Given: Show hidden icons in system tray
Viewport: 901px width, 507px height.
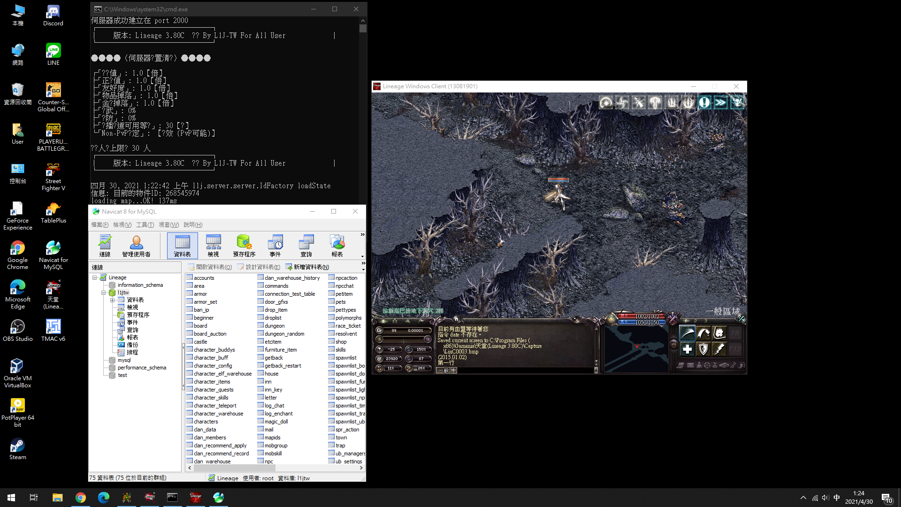Looking at the screenshot, I should pos(803,498).
